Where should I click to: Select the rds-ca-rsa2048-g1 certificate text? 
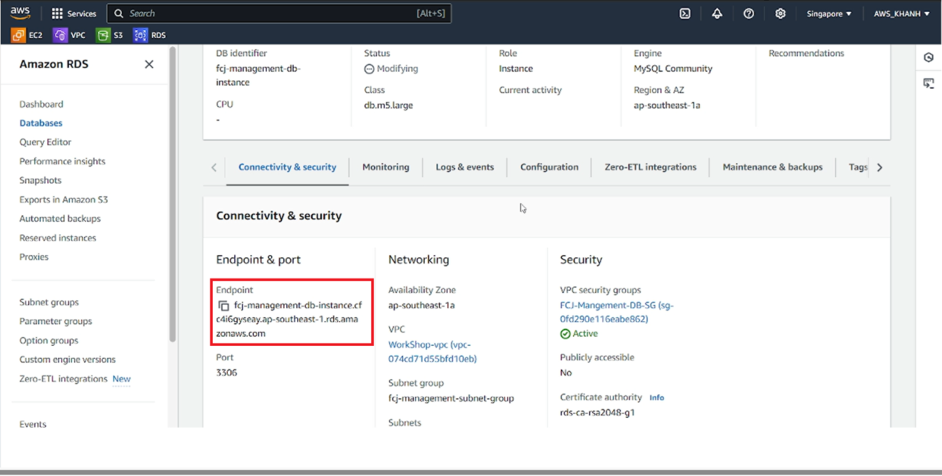tap(597, 413)
